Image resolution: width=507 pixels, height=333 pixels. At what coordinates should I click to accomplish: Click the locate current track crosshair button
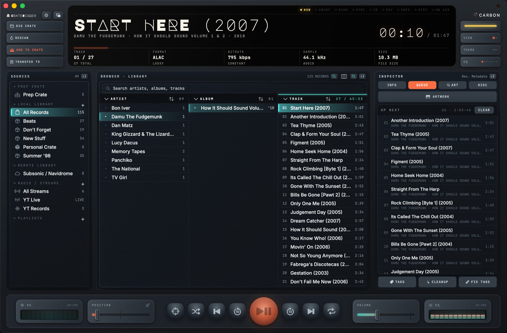[x=175, y=311]
